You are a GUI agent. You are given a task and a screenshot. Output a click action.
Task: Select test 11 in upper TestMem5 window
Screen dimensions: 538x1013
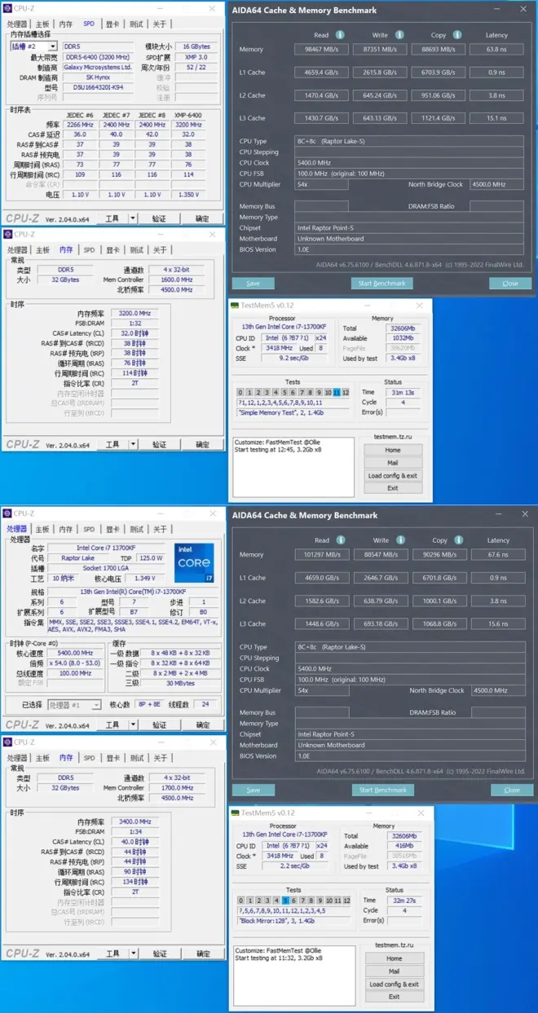(337, 392)
